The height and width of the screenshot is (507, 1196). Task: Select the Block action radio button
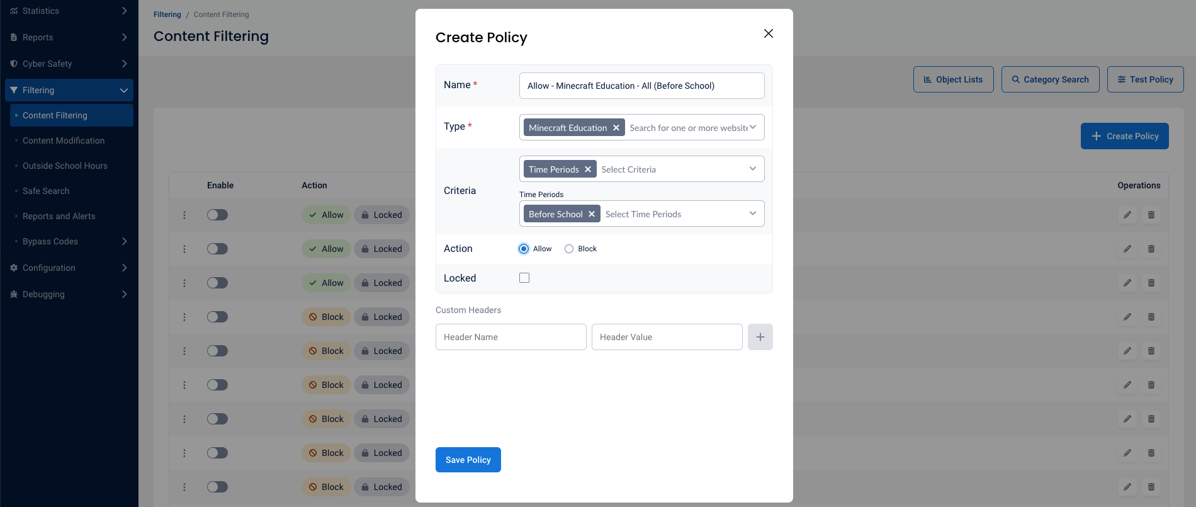[x=569, y=249]
